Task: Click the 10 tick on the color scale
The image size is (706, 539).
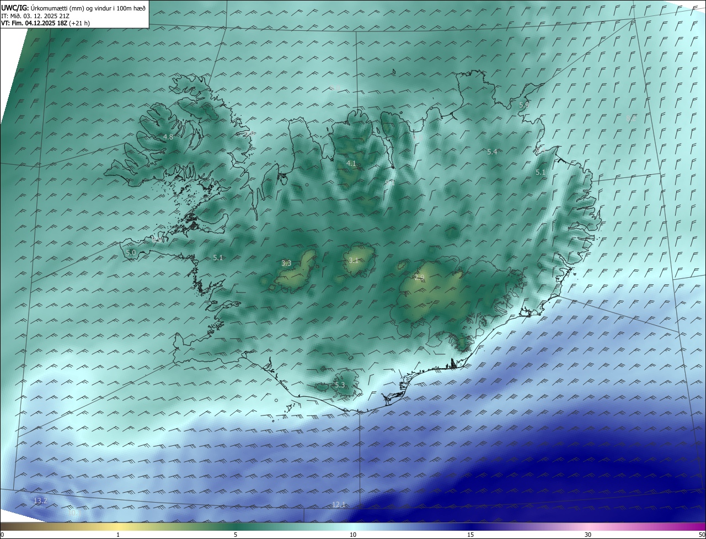Action: (353, 535)
